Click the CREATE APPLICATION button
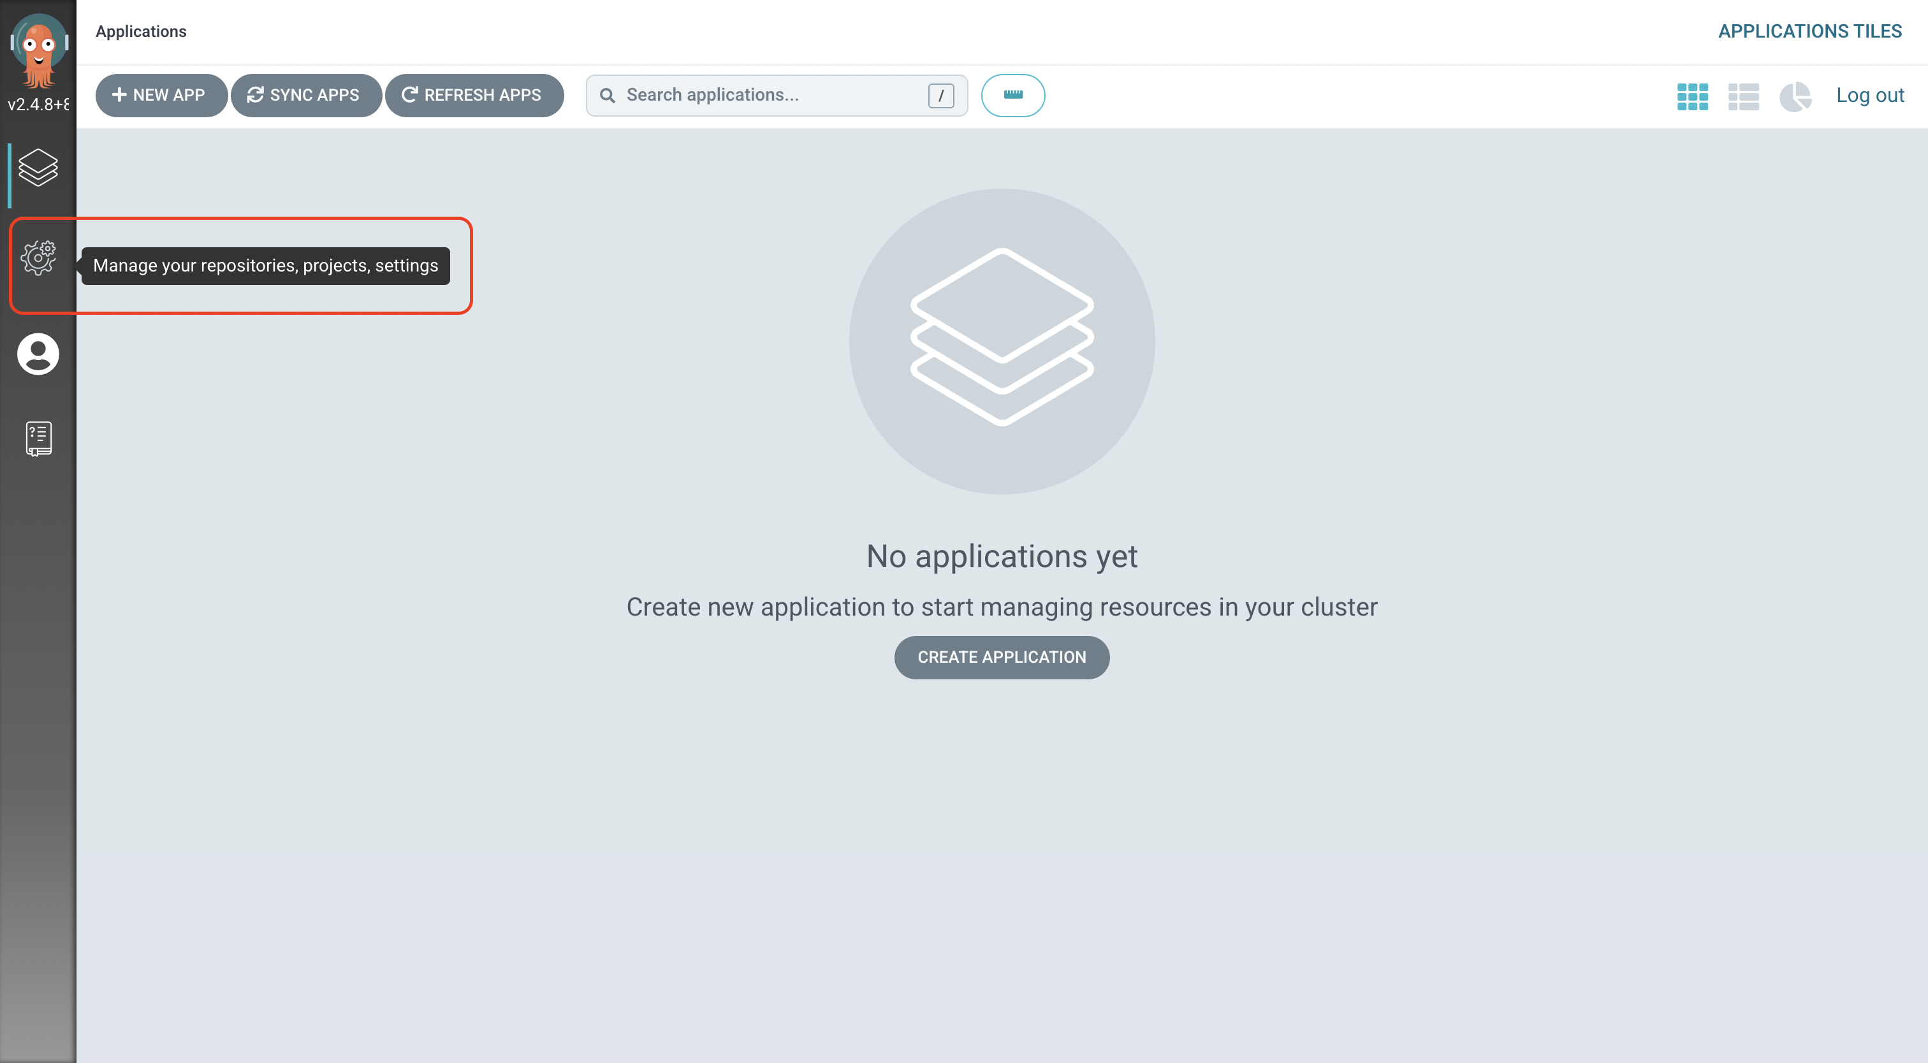 coord(1002,657)
